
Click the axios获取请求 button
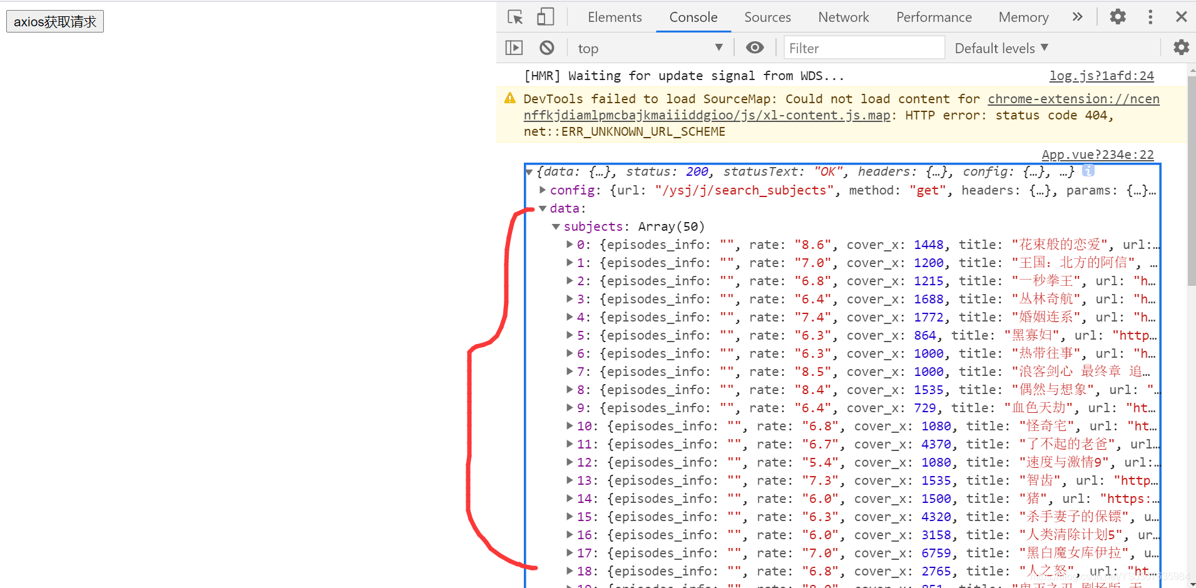click(x=55, y=21)
